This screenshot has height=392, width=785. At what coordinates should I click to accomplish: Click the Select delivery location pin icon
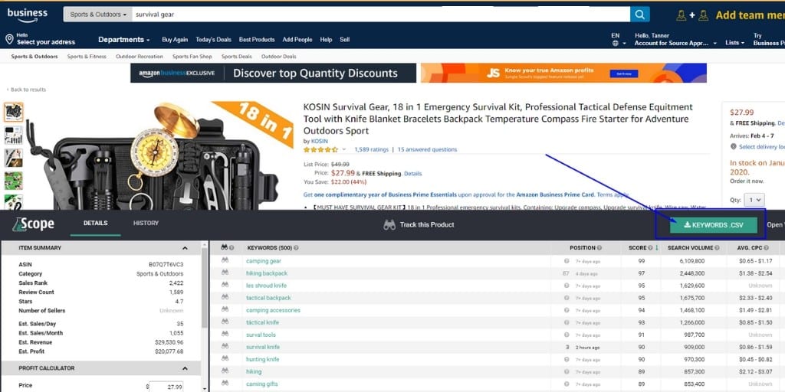[x=734, y=146]
